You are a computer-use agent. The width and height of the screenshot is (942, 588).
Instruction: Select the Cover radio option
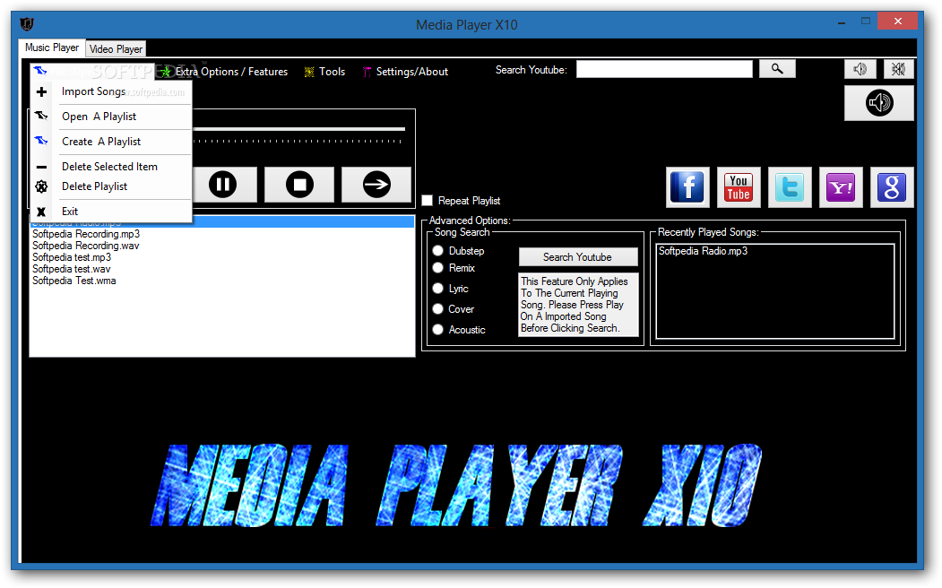pyautogui.click(x=438, y=308)
